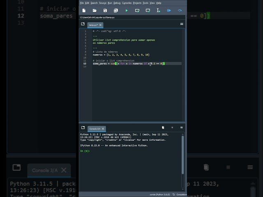Click the conda Python 3.11.5 status entry
The height and width of the screenshot is (197, 263).
tap(160, 195)
